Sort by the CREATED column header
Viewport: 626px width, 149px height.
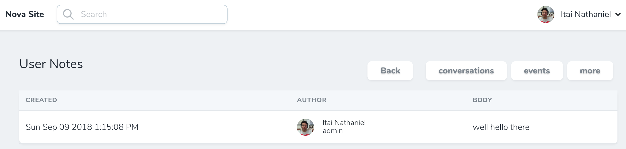coord(41,100)
